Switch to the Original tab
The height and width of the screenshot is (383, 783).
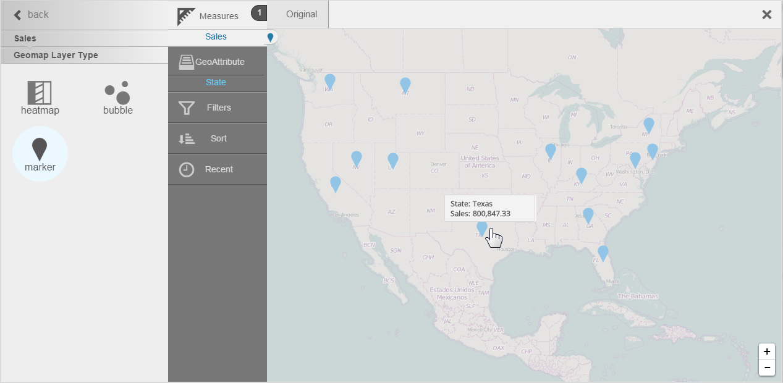point(302,14)
